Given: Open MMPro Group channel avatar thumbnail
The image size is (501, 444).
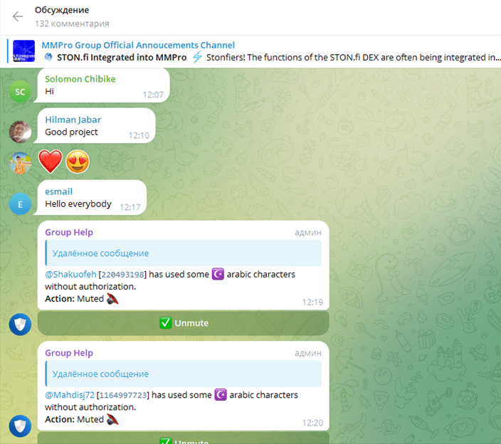Looking at the screenshot, I should 23,51.
